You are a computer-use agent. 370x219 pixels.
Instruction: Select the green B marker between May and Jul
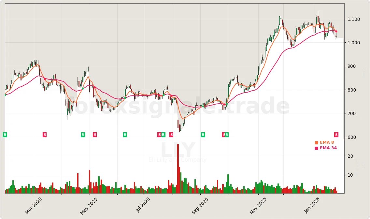125,134
